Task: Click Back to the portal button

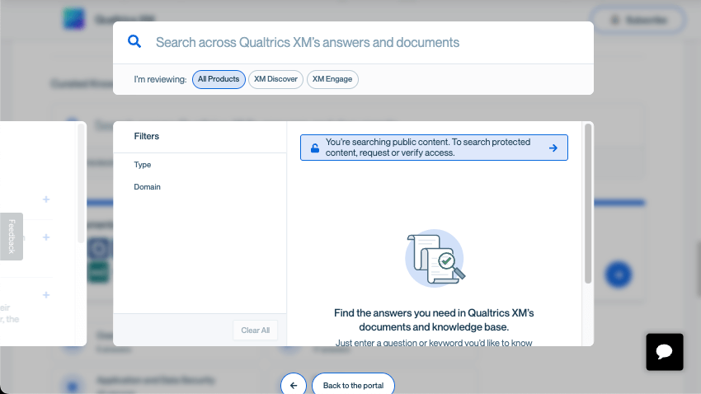Action: pyautogui.click(x=353, y=385)
